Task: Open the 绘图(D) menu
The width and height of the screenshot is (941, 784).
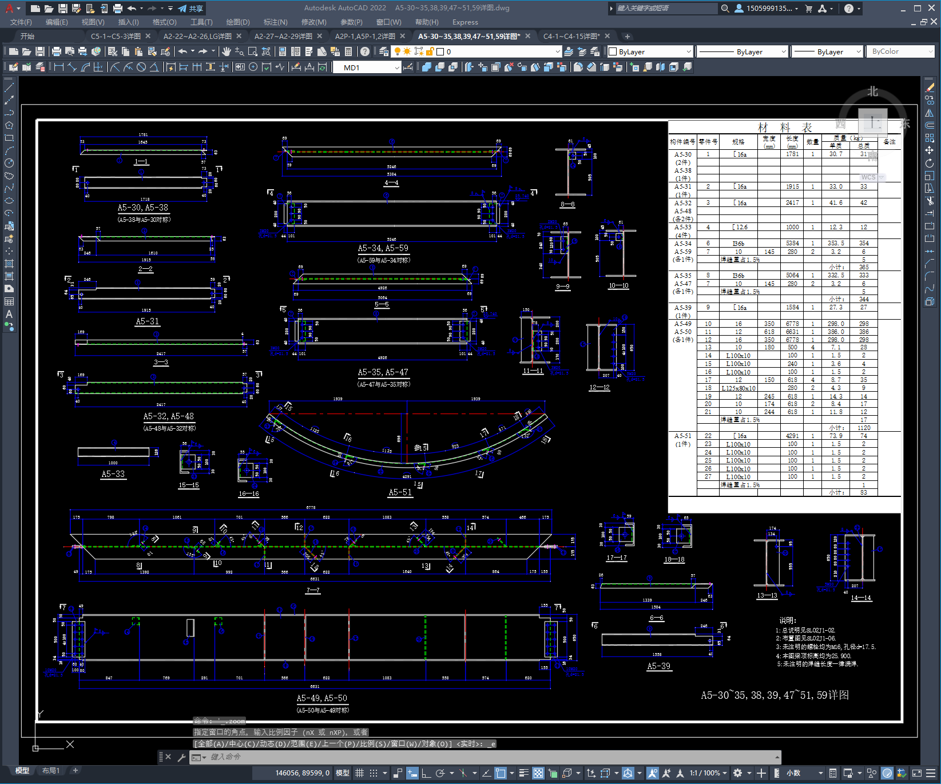Action: (x=238, y=22)
